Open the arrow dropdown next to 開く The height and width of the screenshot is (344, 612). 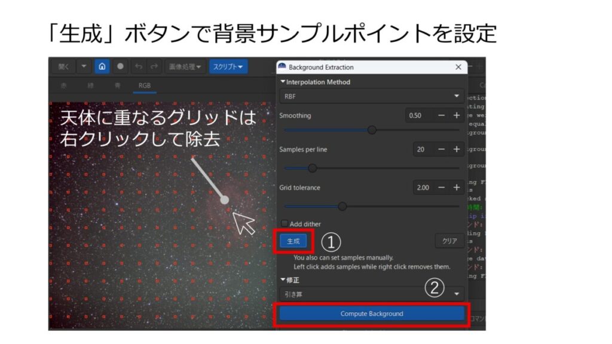84,66
